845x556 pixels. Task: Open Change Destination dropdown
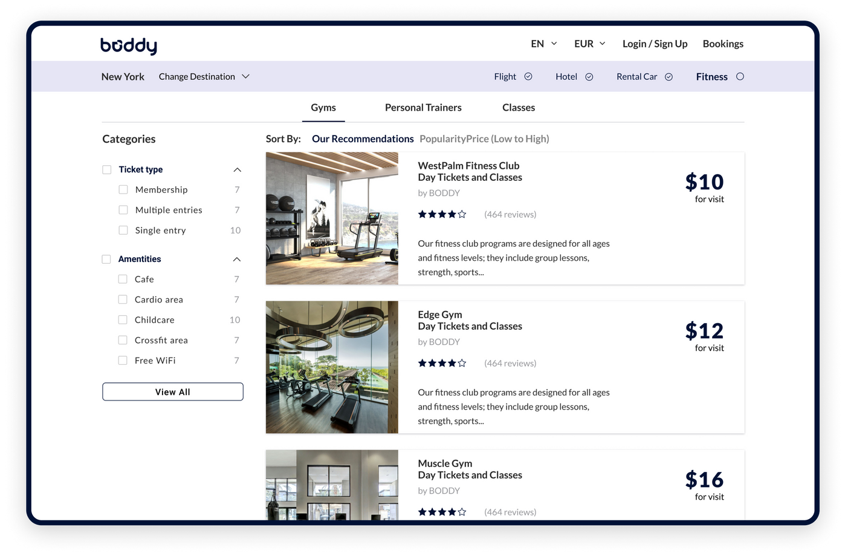click(x=204, y=77)
